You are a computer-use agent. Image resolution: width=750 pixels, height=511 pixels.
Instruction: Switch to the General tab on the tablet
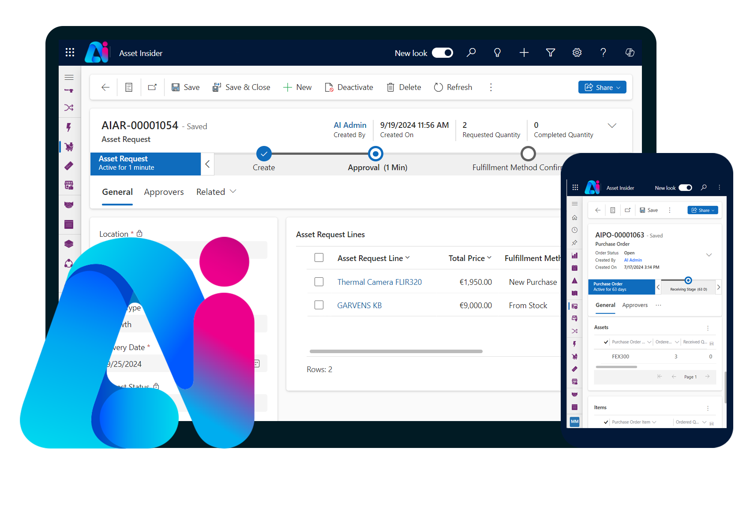point(117,192)
